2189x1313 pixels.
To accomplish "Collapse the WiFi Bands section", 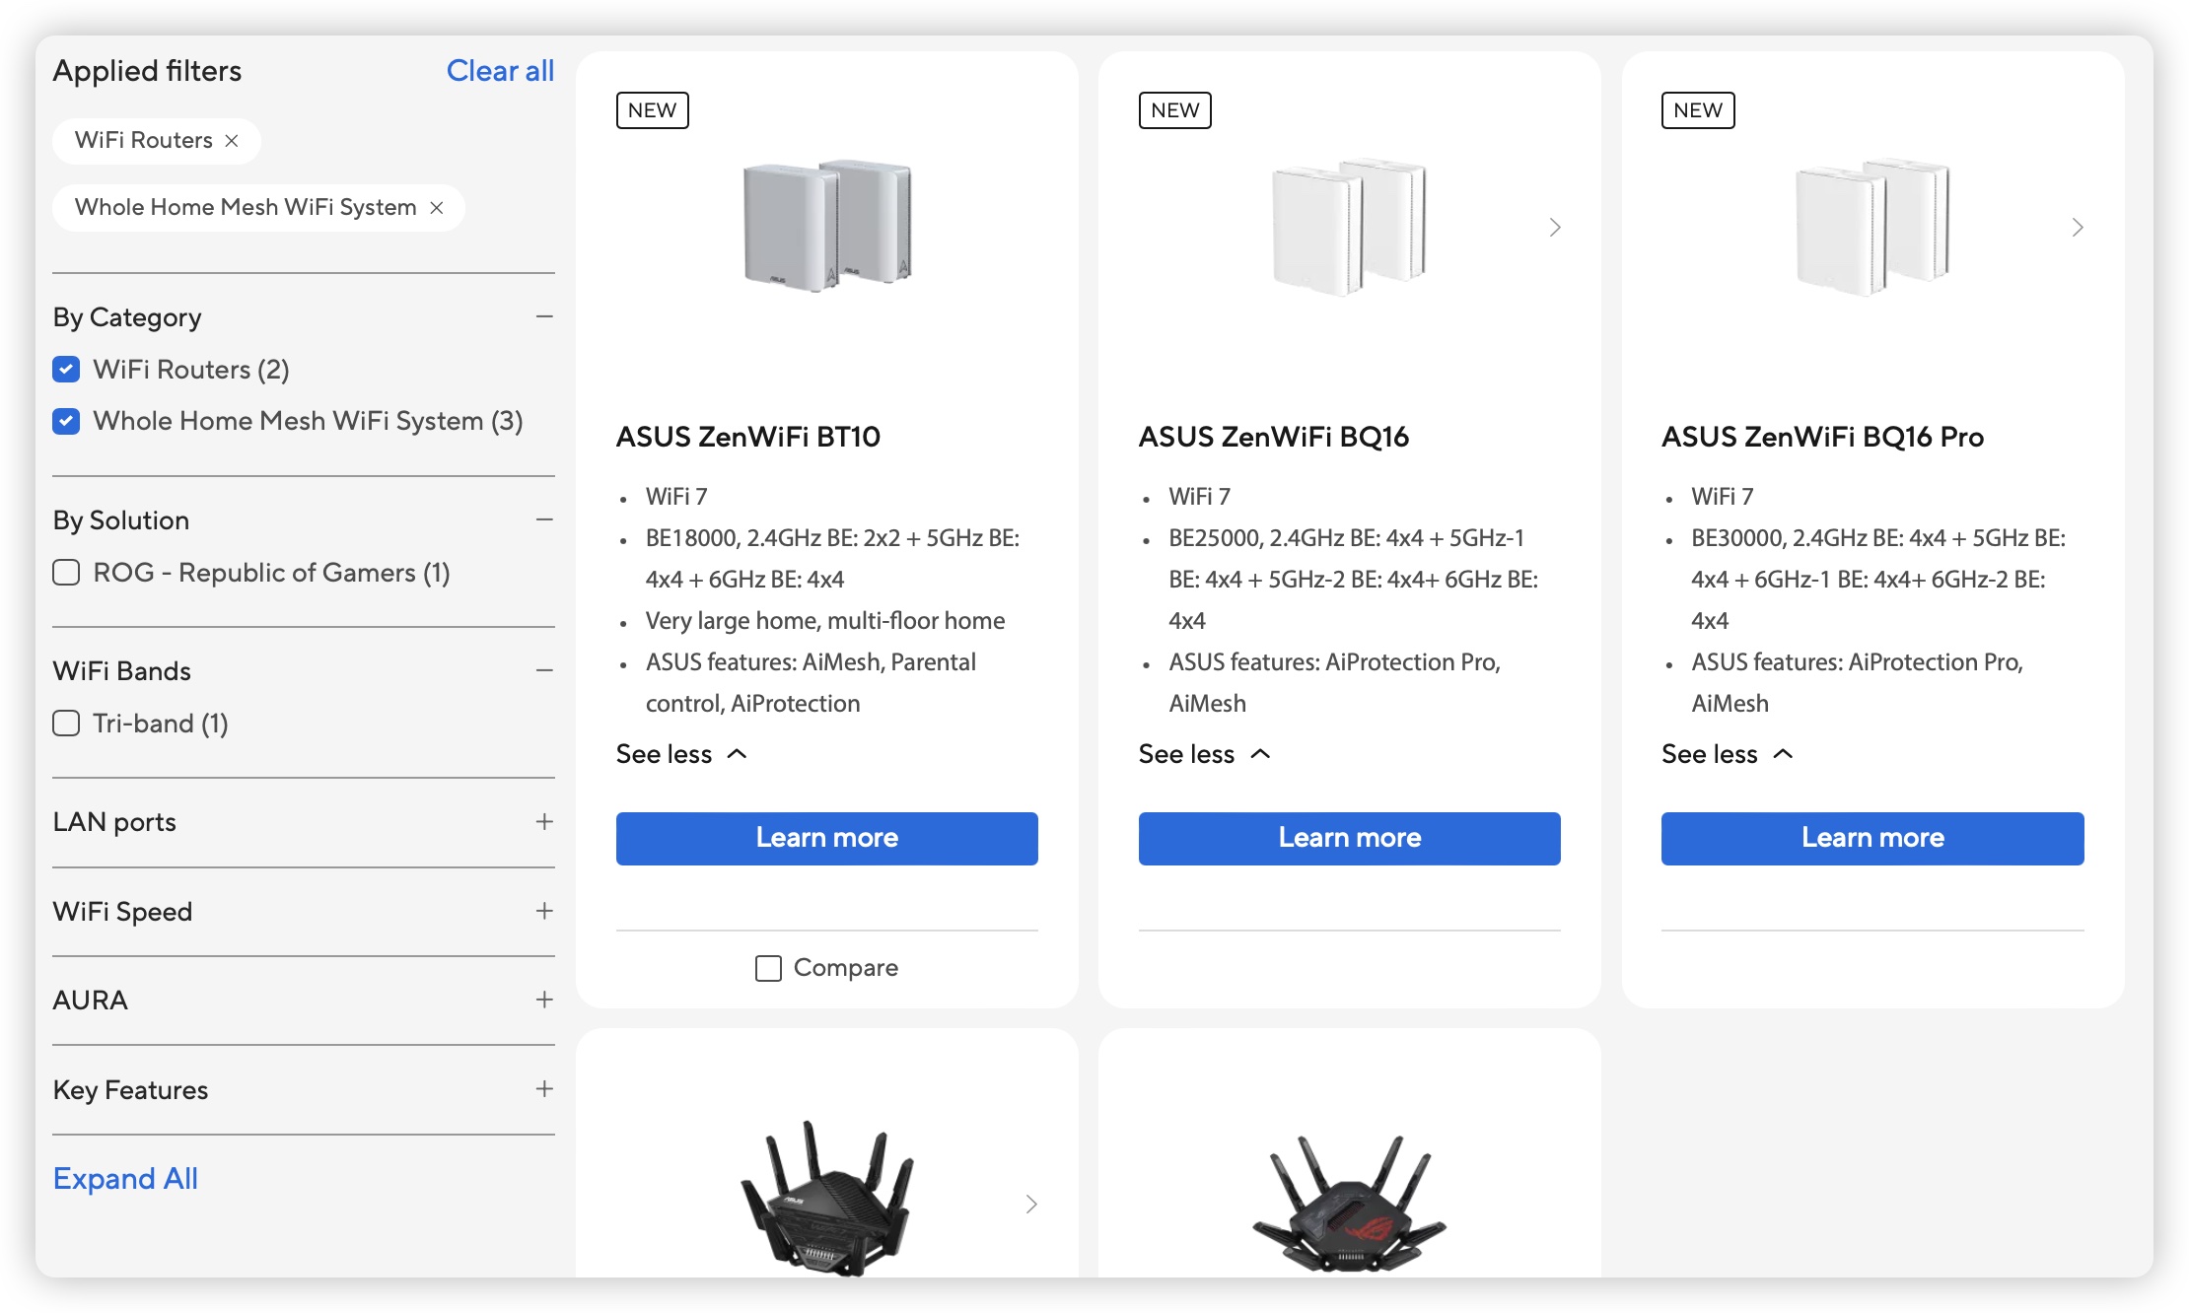I will [544, 670].
